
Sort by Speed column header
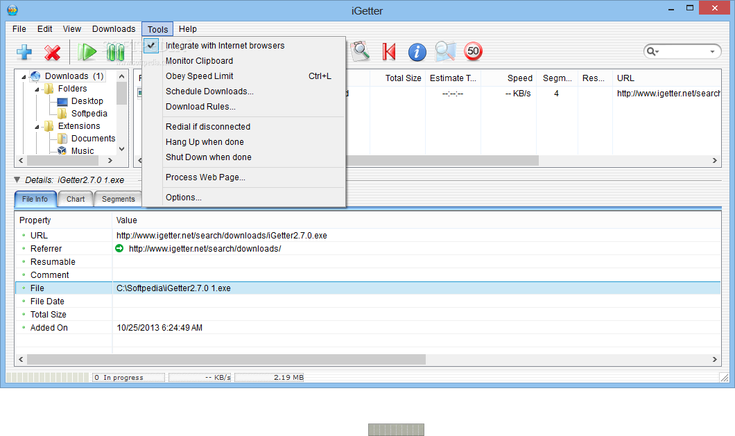tap(508, 78)
